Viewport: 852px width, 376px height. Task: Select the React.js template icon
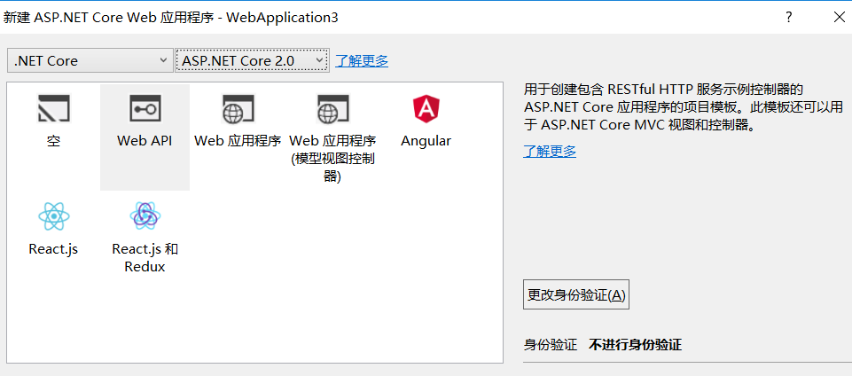(53, 216)
